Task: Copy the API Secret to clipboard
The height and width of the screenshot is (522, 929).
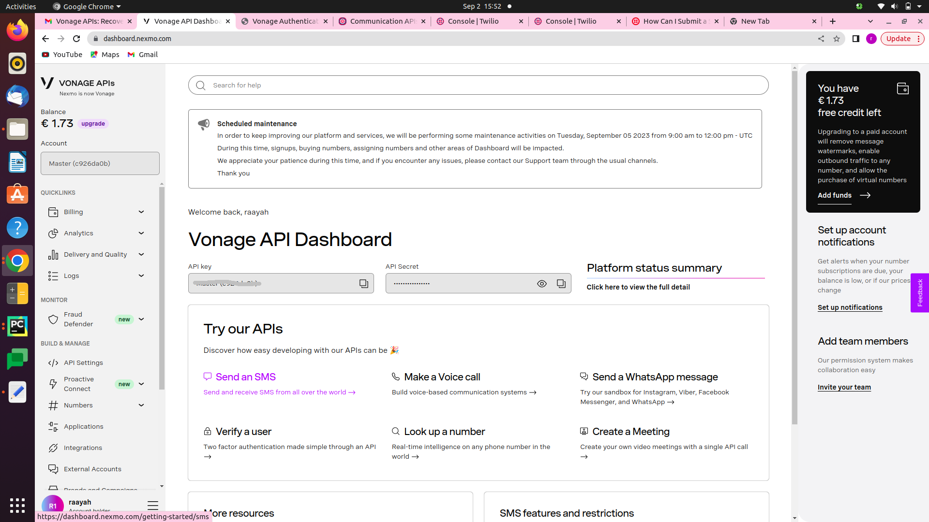Action: click(561, 284)
